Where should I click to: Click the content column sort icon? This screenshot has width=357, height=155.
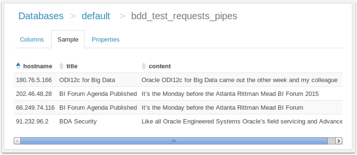[x=144, y=66]
